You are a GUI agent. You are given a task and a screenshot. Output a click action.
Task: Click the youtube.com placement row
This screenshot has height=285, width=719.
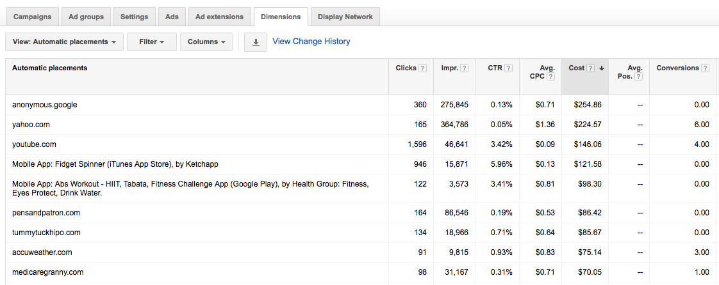pyautogui.click(x=34, y=144)
